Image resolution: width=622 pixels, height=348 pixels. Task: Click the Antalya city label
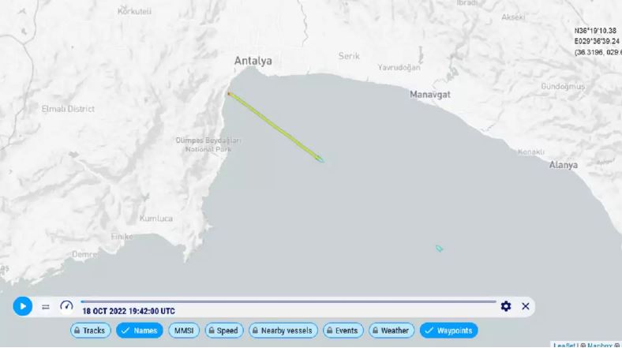point(253,61)
